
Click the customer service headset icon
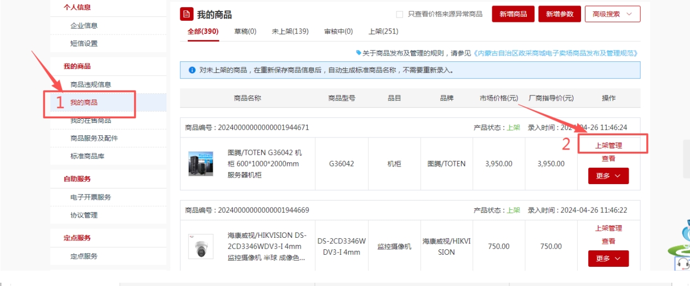(682, 264)
